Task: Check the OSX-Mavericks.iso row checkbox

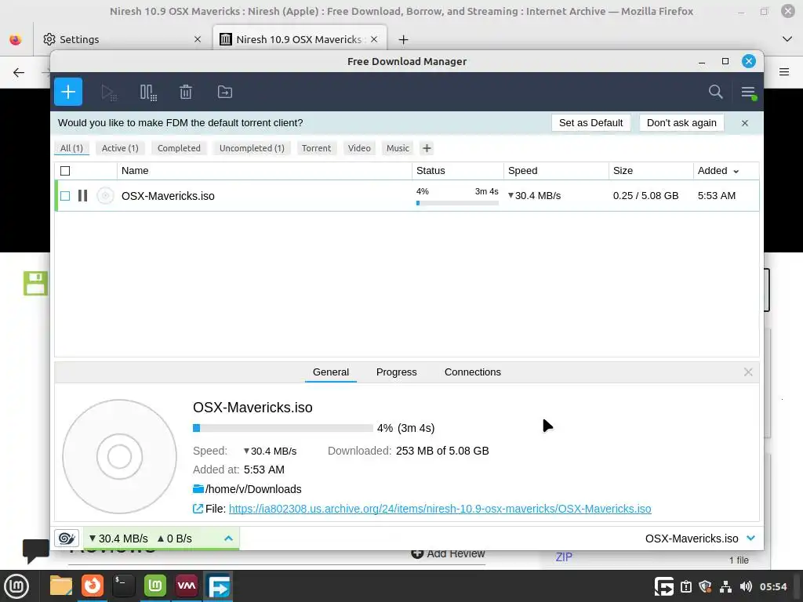Action: [65, 196]
